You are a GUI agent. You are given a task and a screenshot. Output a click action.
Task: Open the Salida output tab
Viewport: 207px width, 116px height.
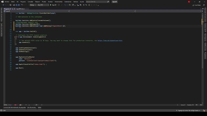pyautogui.click(x=39, y=107)
